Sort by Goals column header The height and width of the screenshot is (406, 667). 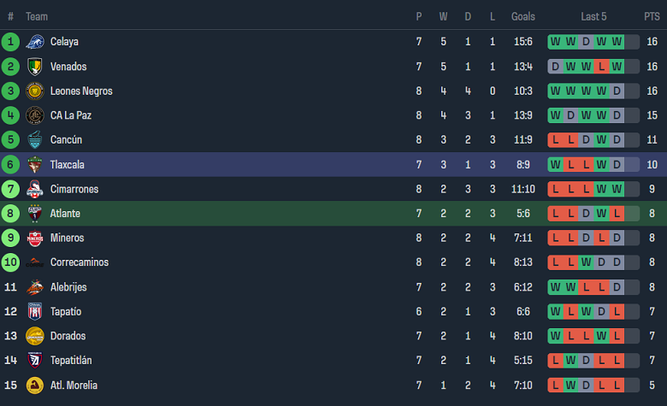click(x=523, y=16)
